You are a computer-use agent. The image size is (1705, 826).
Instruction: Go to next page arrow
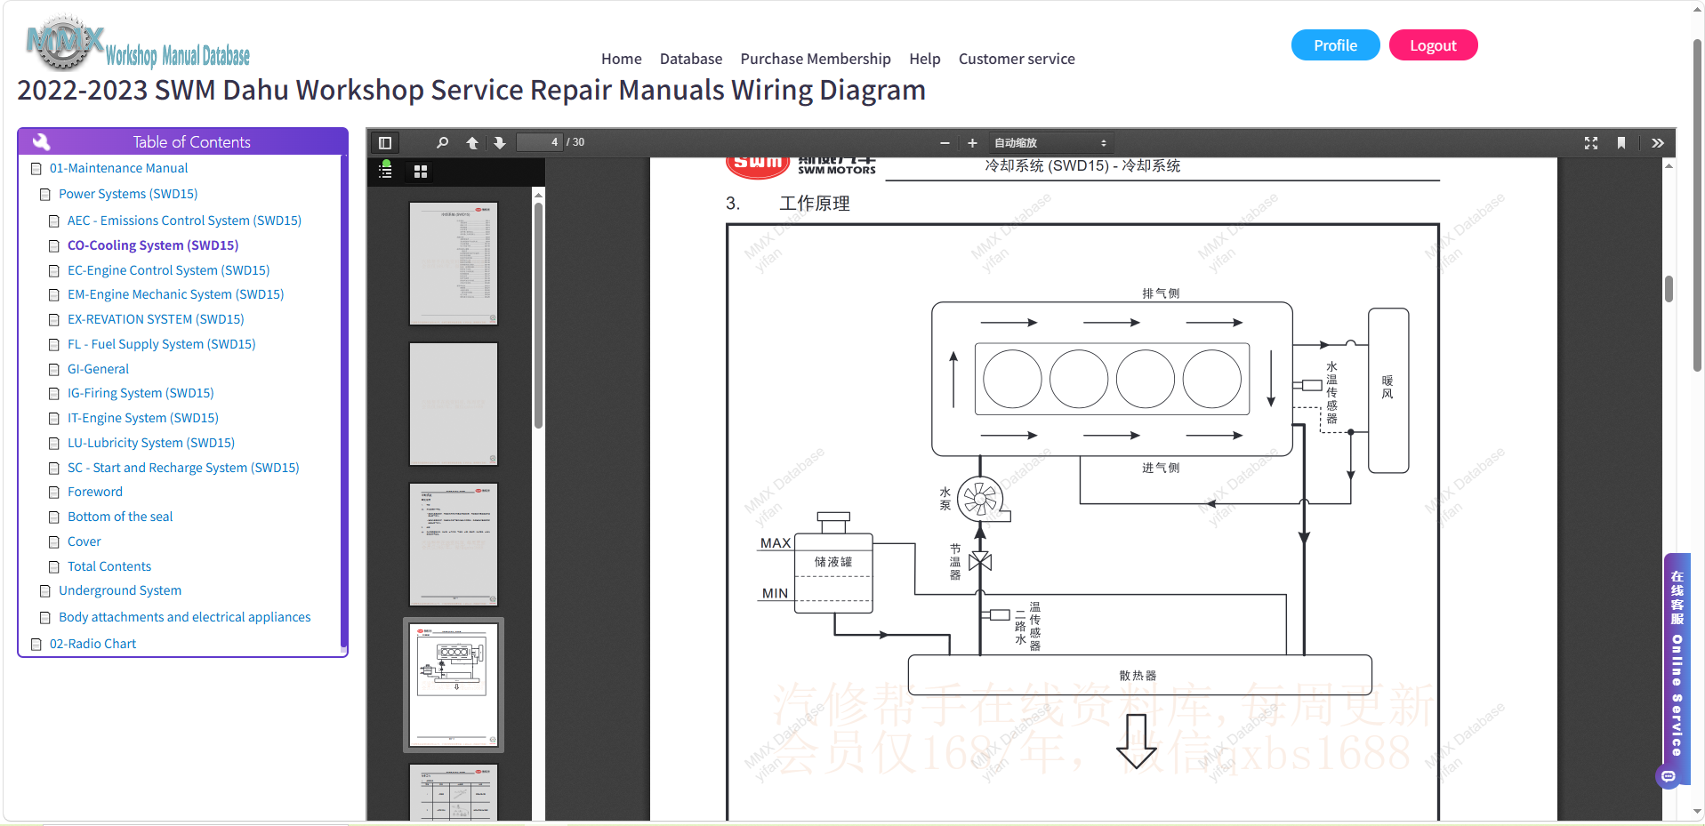point(500,143)
